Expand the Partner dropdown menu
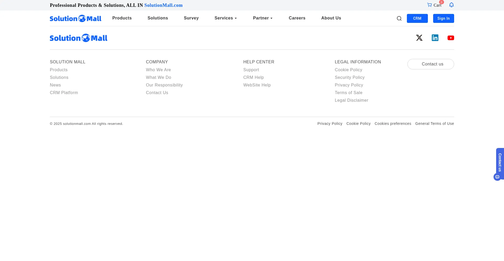The width and height of the screenshot is (504, 261). [x=262, y=18]
